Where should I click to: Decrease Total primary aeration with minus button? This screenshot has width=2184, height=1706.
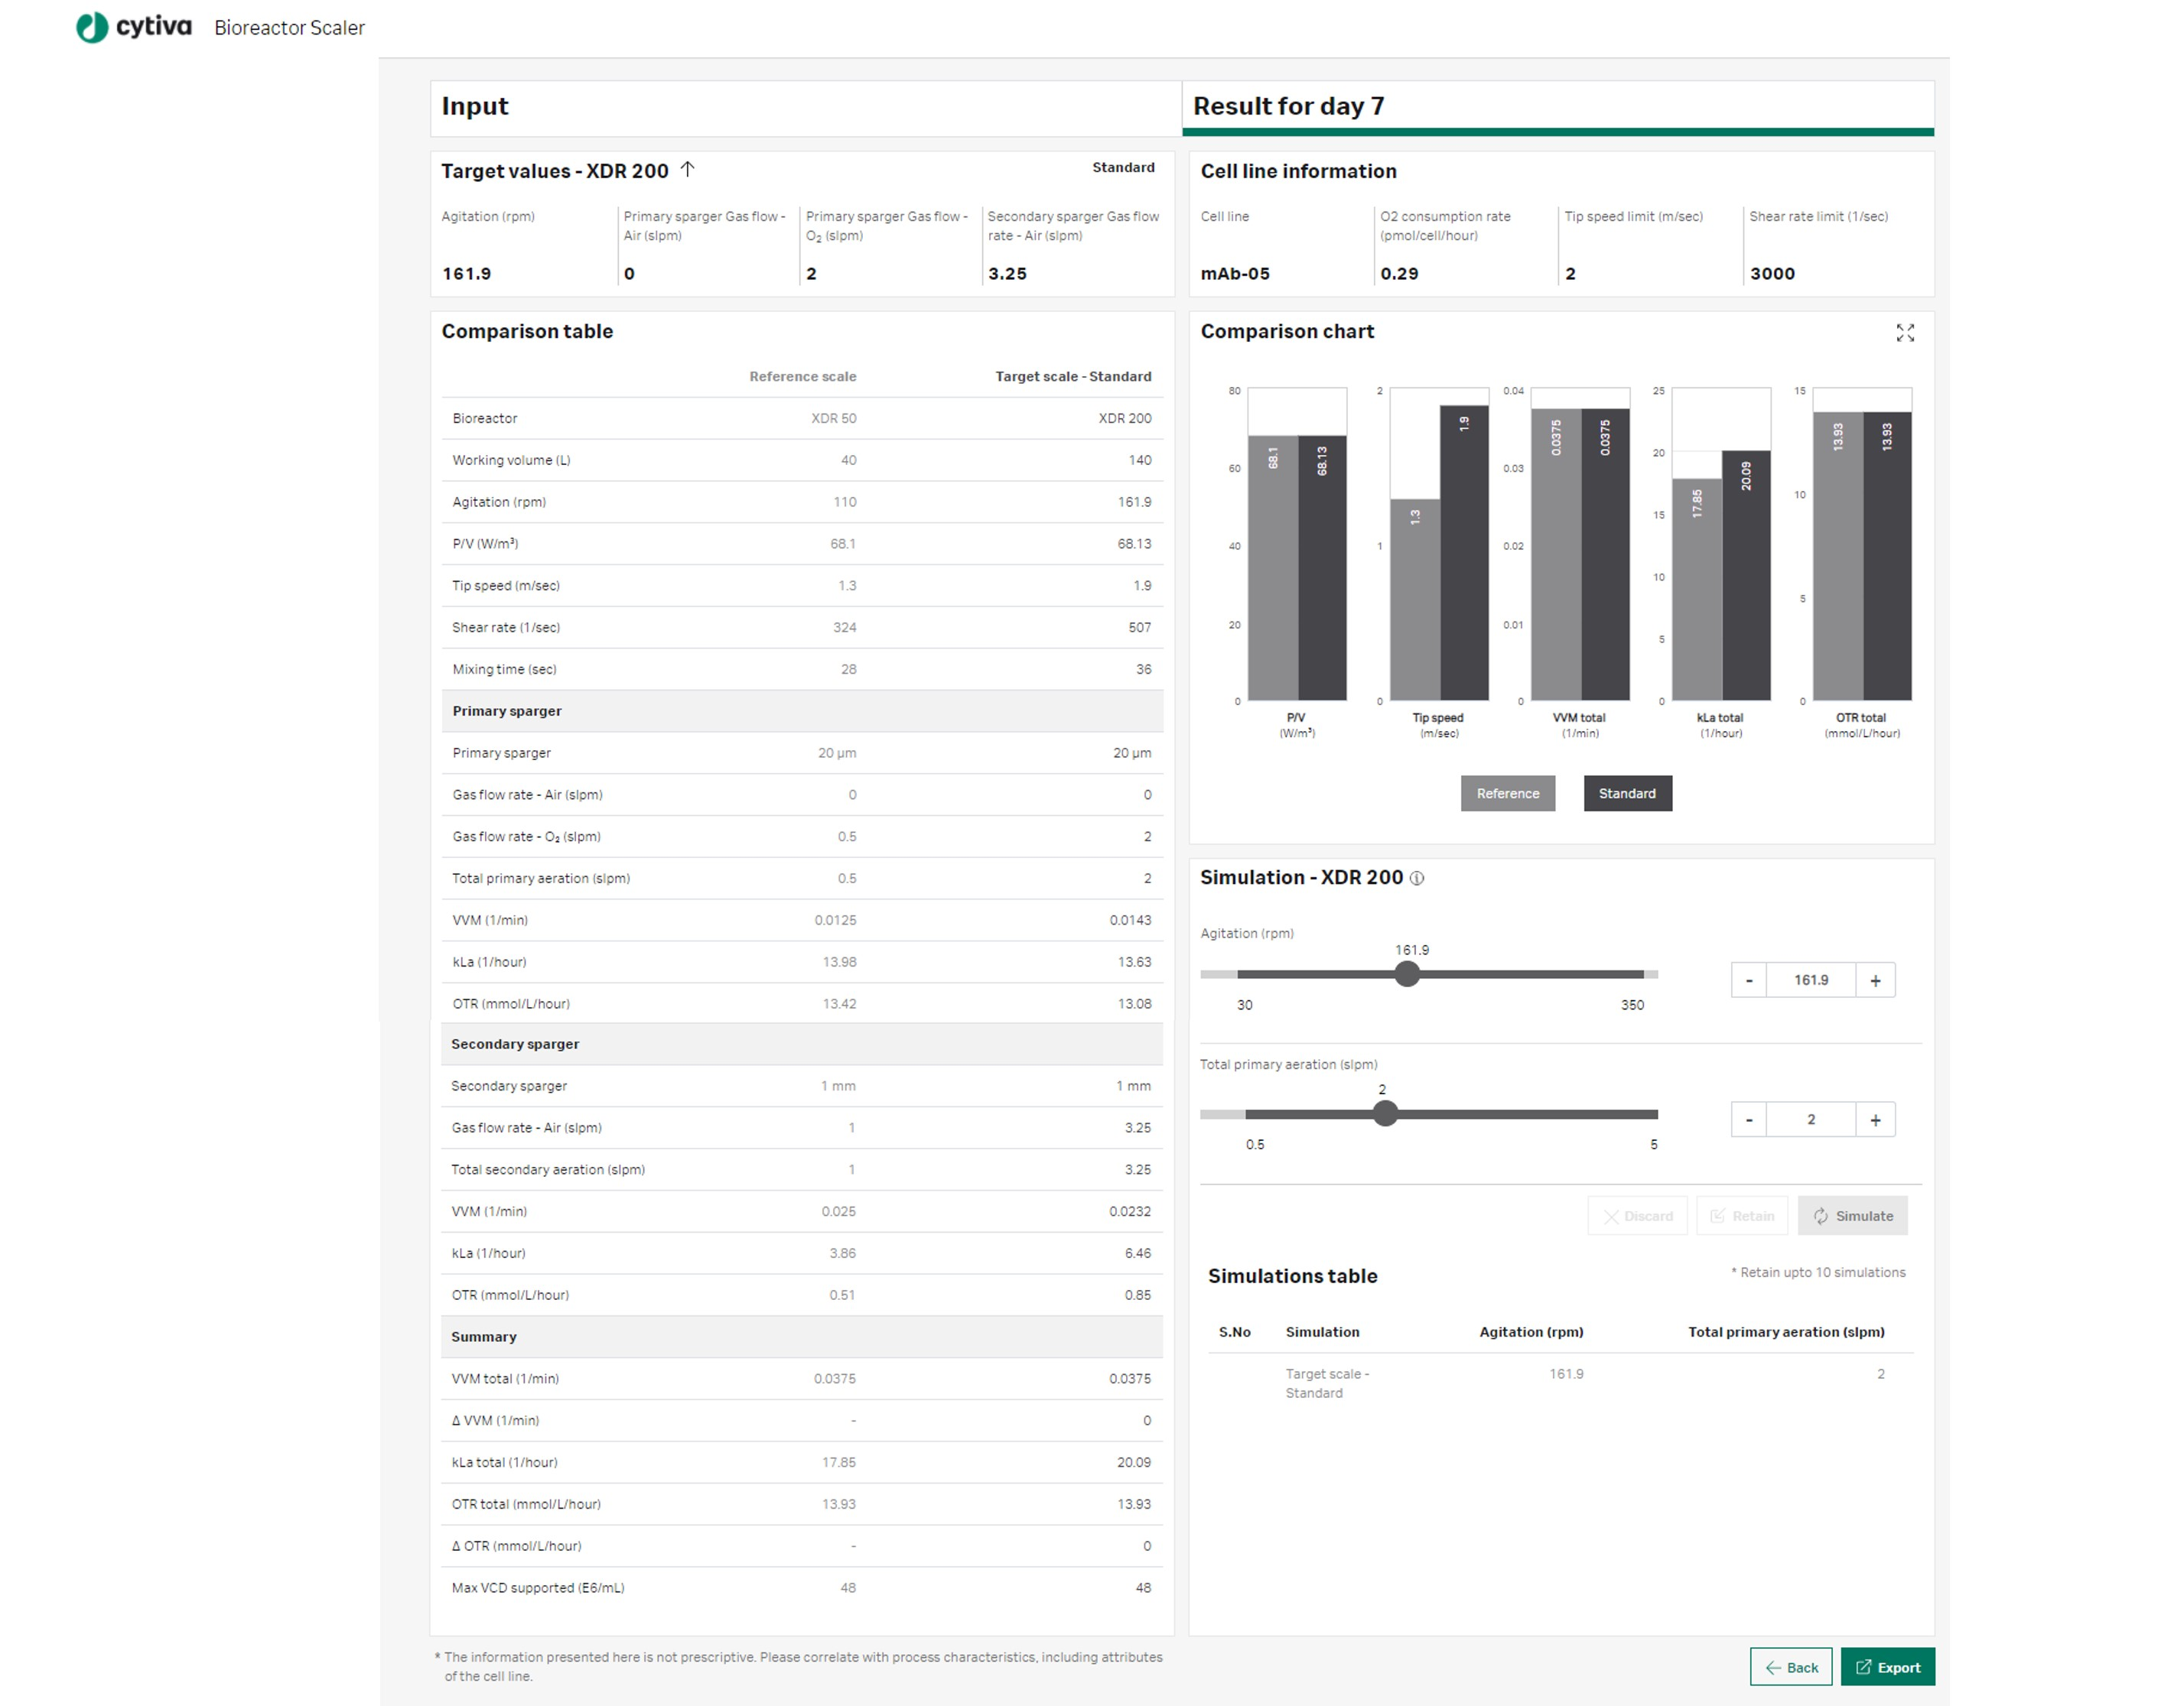[1748, 1119]
